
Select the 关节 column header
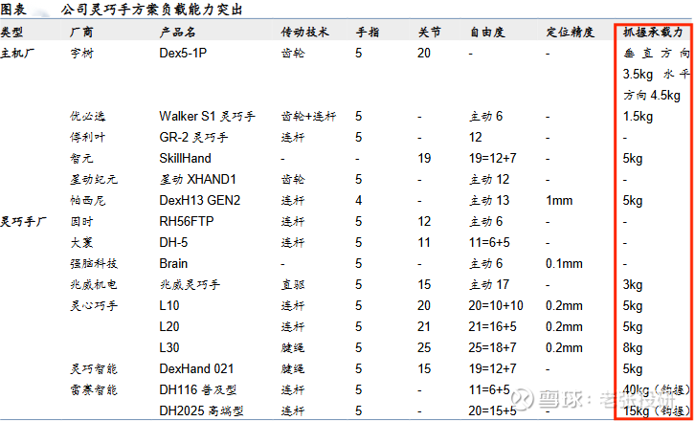pos(430,32)
